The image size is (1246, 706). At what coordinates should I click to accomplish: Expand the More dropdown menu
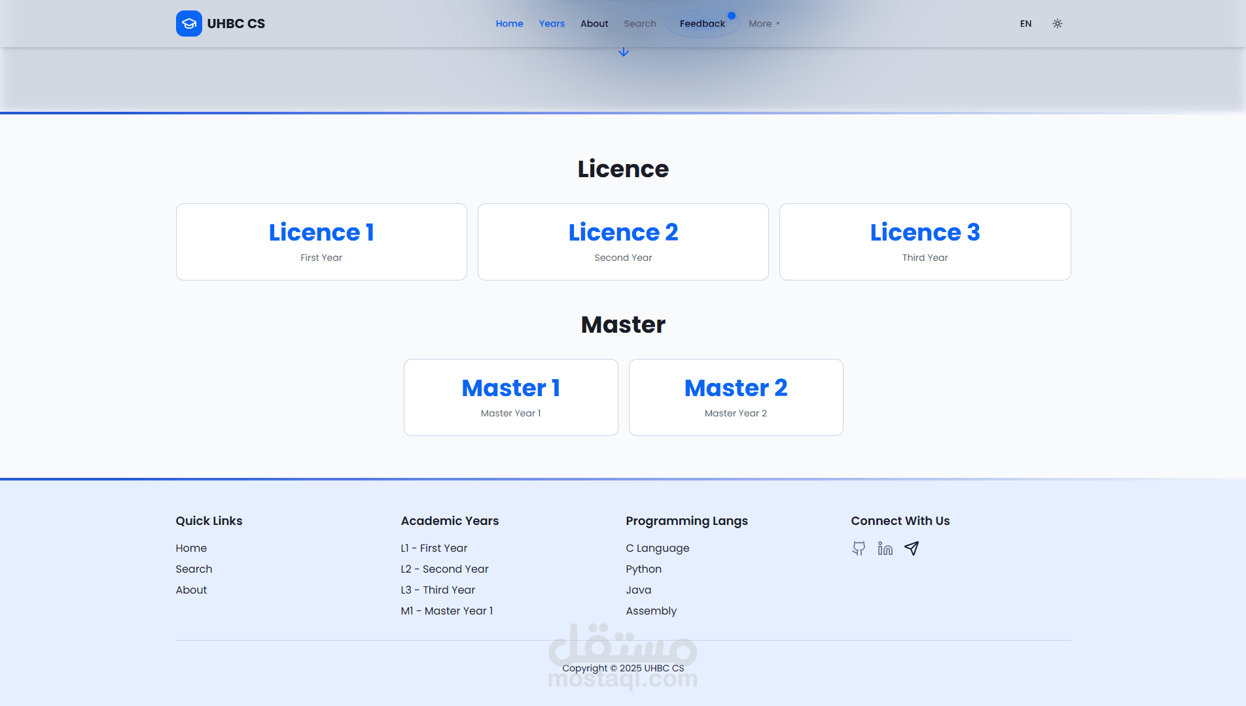(x=764, y=24)
